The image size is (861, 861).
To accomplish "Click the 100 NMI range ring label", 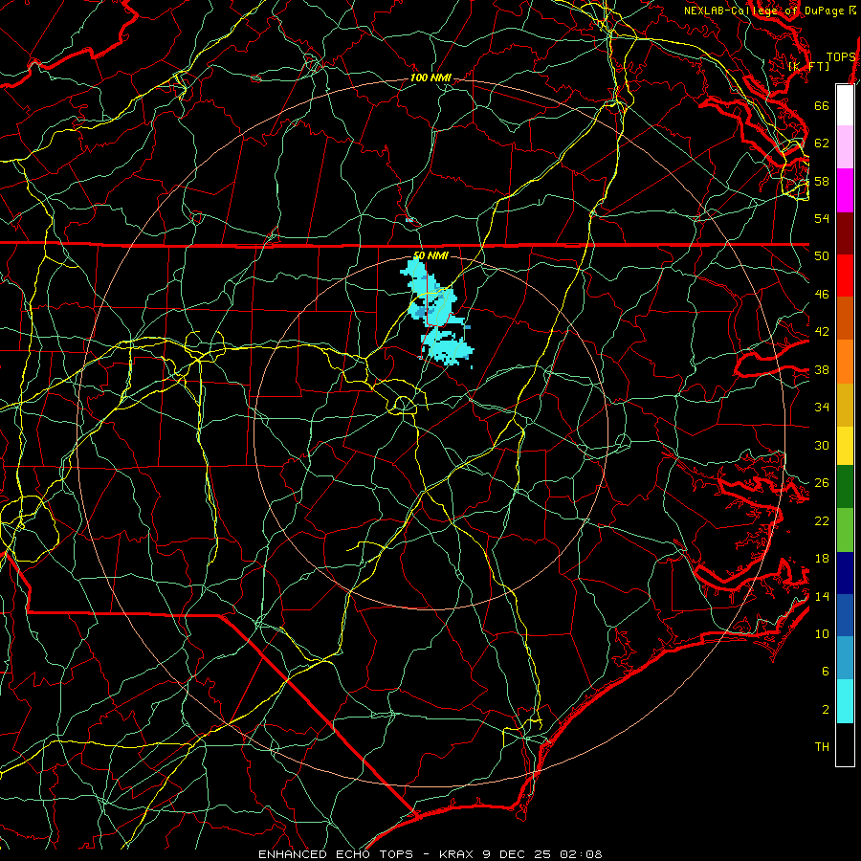I will tap(430, 78).
